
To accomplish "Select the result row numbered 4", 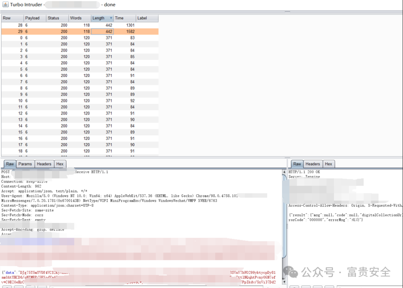I will tap(80, 63).
